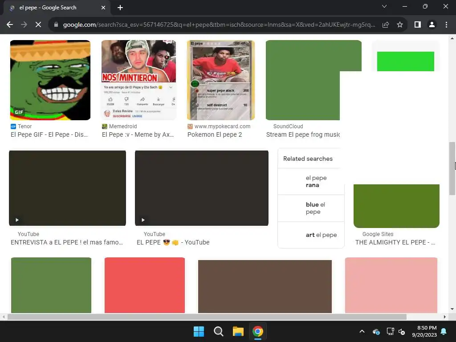The height and width of the screenshot is (342, 456).
Task: Open Chrome three-dot menu
Action: pyautogui.click(x=446, y=25)
